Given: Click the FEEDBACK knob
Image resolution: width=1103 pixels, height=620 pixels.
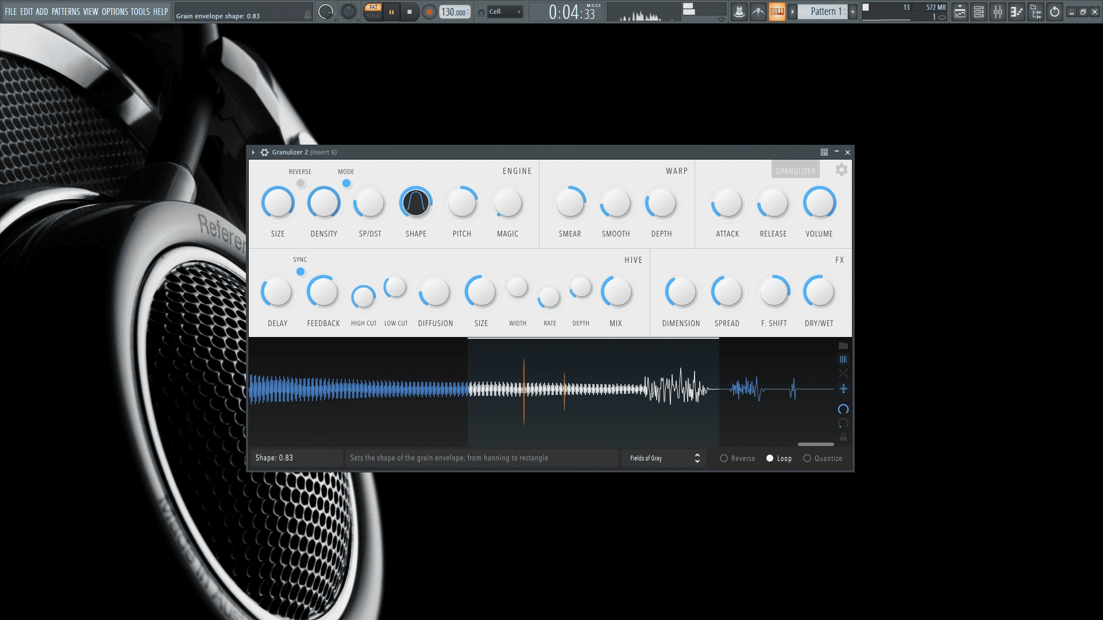Looking at the screenshot, I should (323, 292).
